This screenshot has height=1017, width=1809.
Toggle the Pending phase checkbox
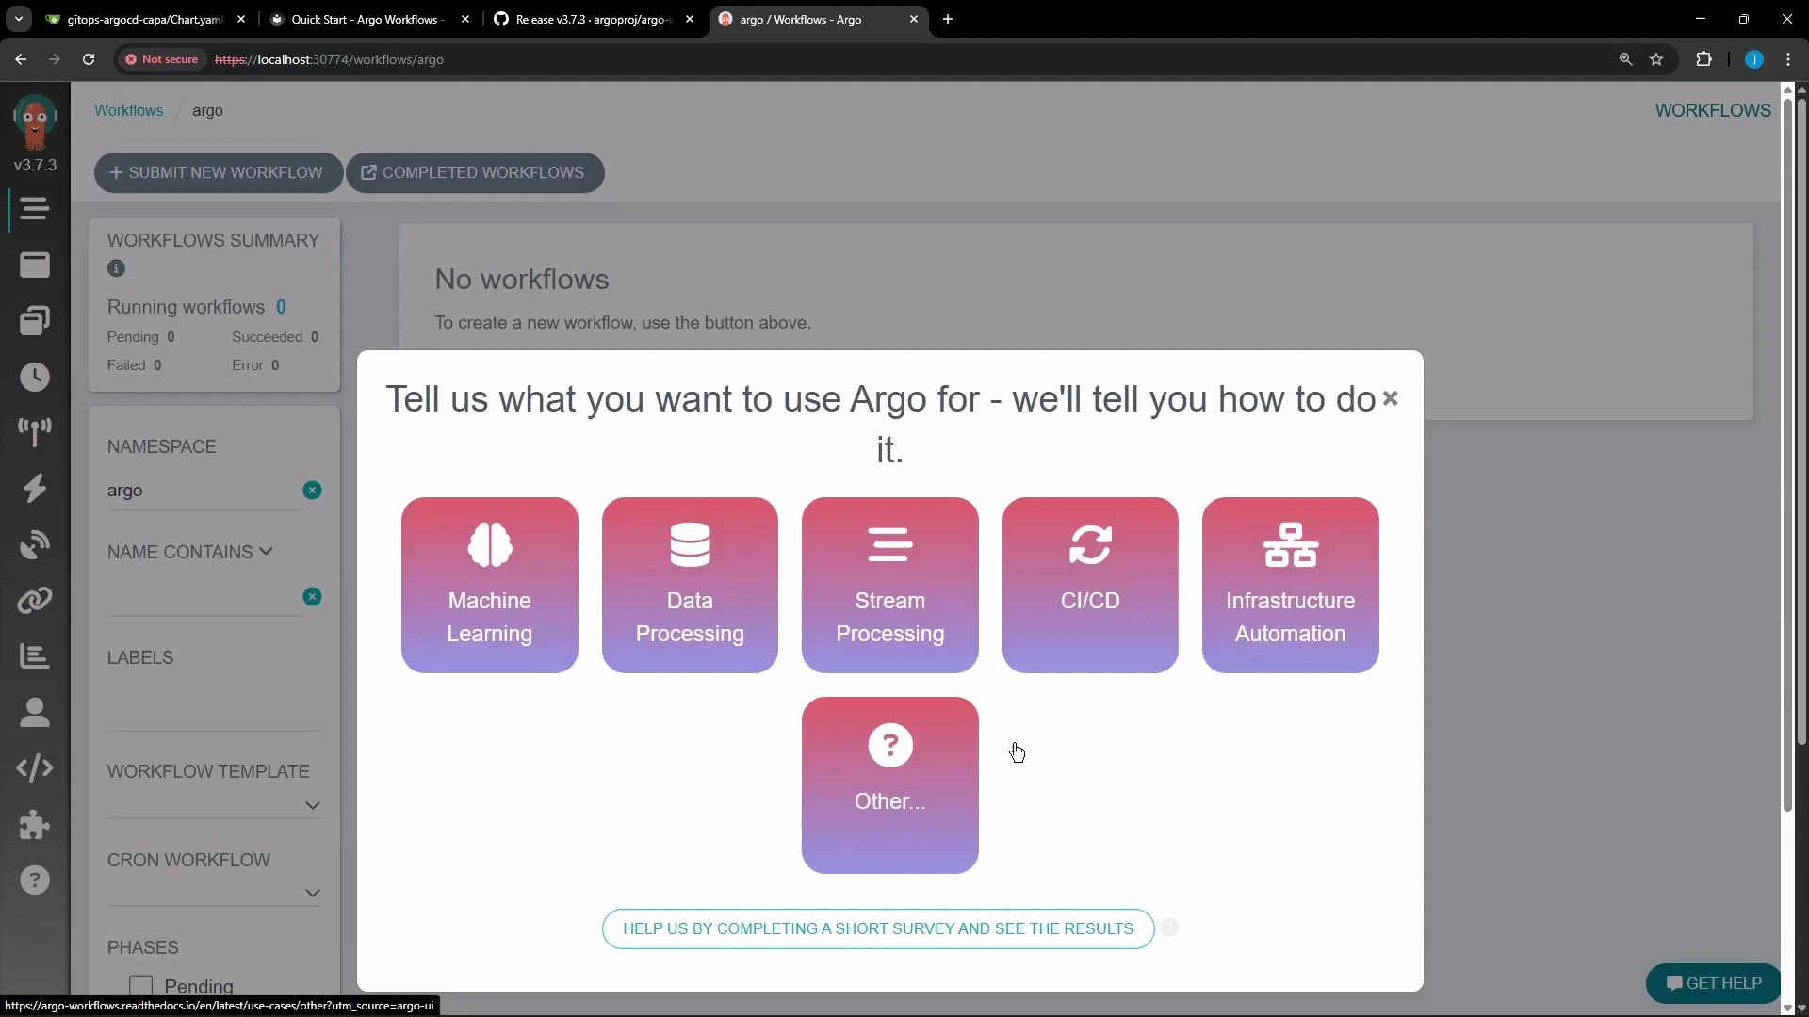click(x=140, y=986)
